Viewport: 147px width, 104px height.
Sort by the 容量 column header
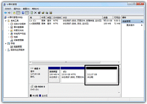[108, 18]
